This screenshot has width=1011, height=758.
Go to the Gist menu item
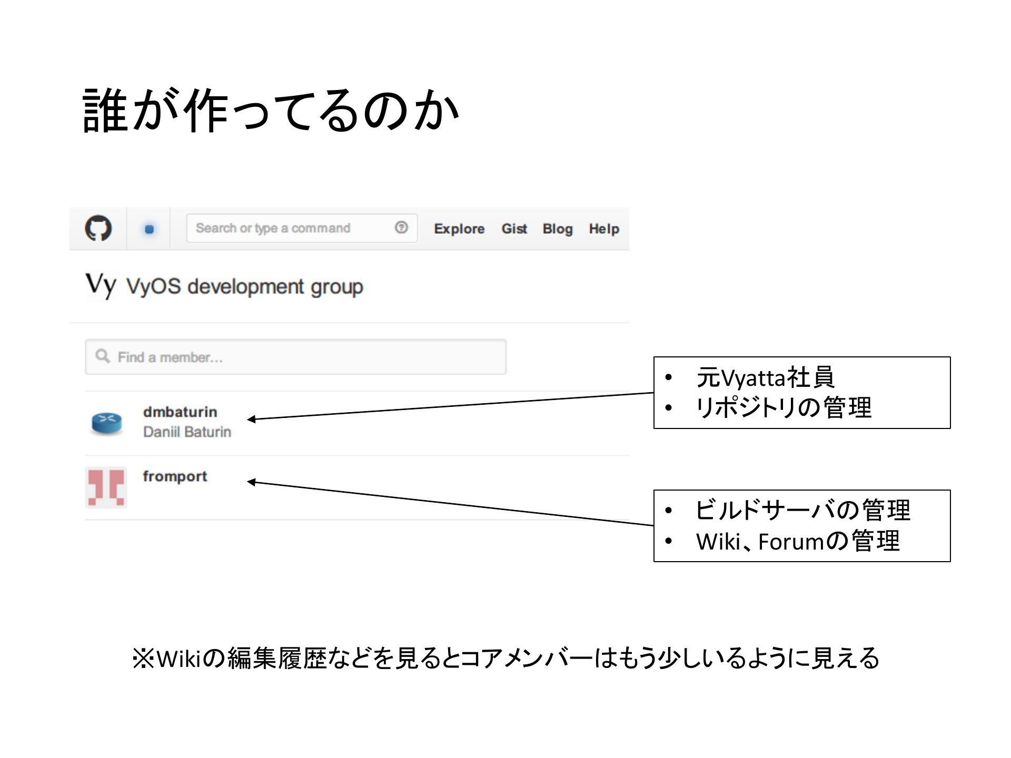514,229
